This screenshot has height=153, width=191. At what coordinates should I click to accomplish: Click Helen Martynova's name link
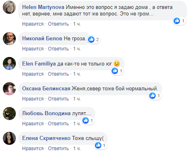[43, 7]
